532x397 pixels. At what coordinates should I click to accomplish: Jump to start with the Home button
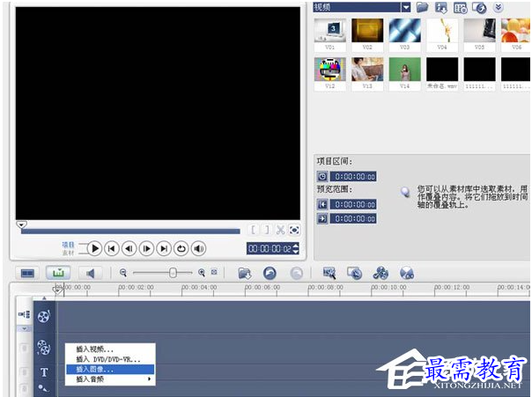pyautogui.click(x=112, y=248)
